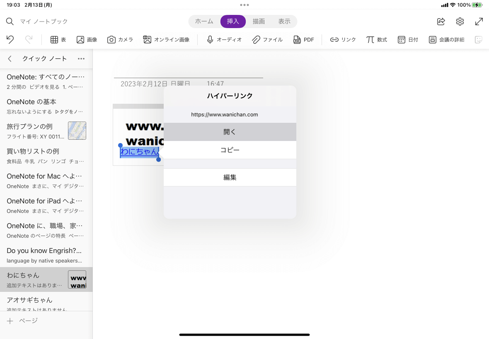
Task: Open クイック ノート more options menu
Action: click(x=81, y=58)
